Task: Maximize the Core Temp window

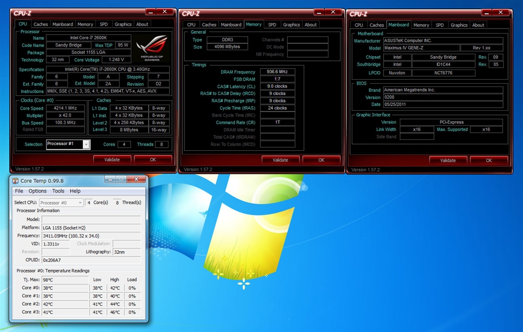Action: coord(122,179)
